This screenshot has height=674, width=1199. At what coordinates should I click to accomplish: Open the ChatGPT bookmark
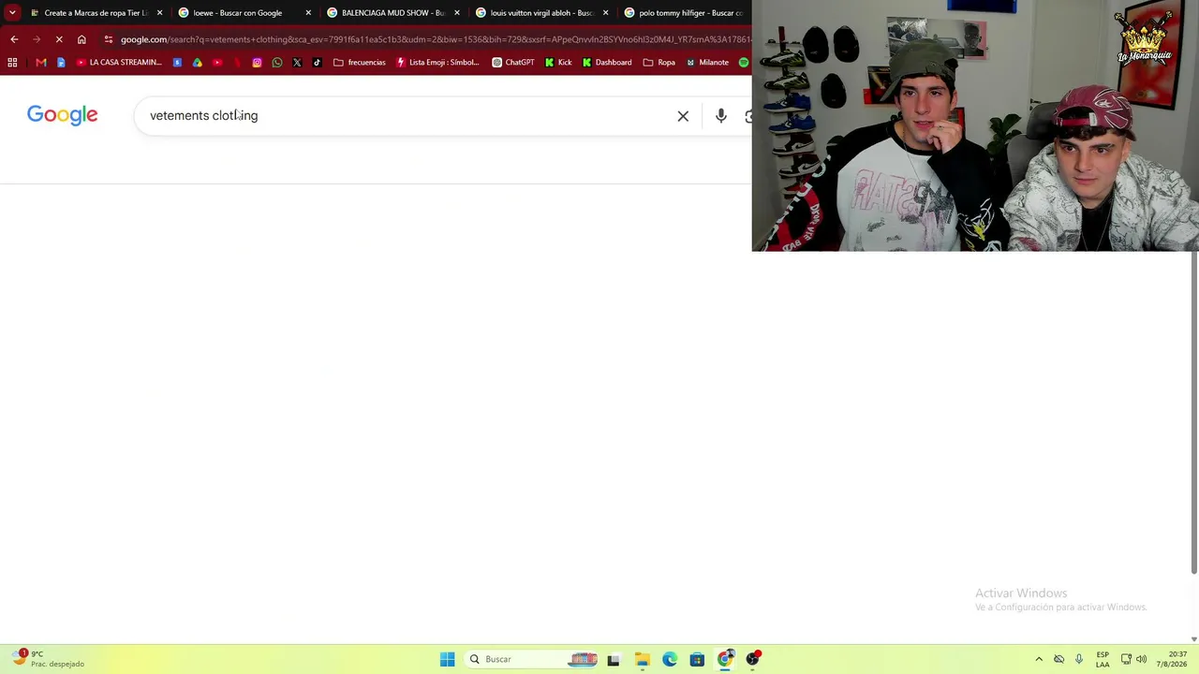click(x=513, y=63)
